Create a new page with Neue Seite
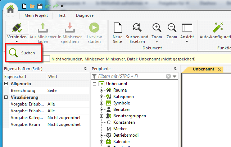231x147 pixels. click(x=117, y=28)
